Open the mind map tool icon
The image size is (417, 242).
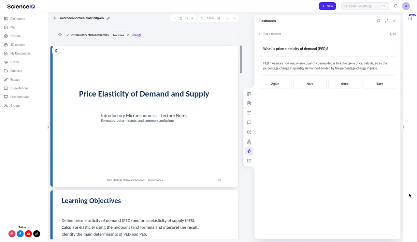pos(249,142)
